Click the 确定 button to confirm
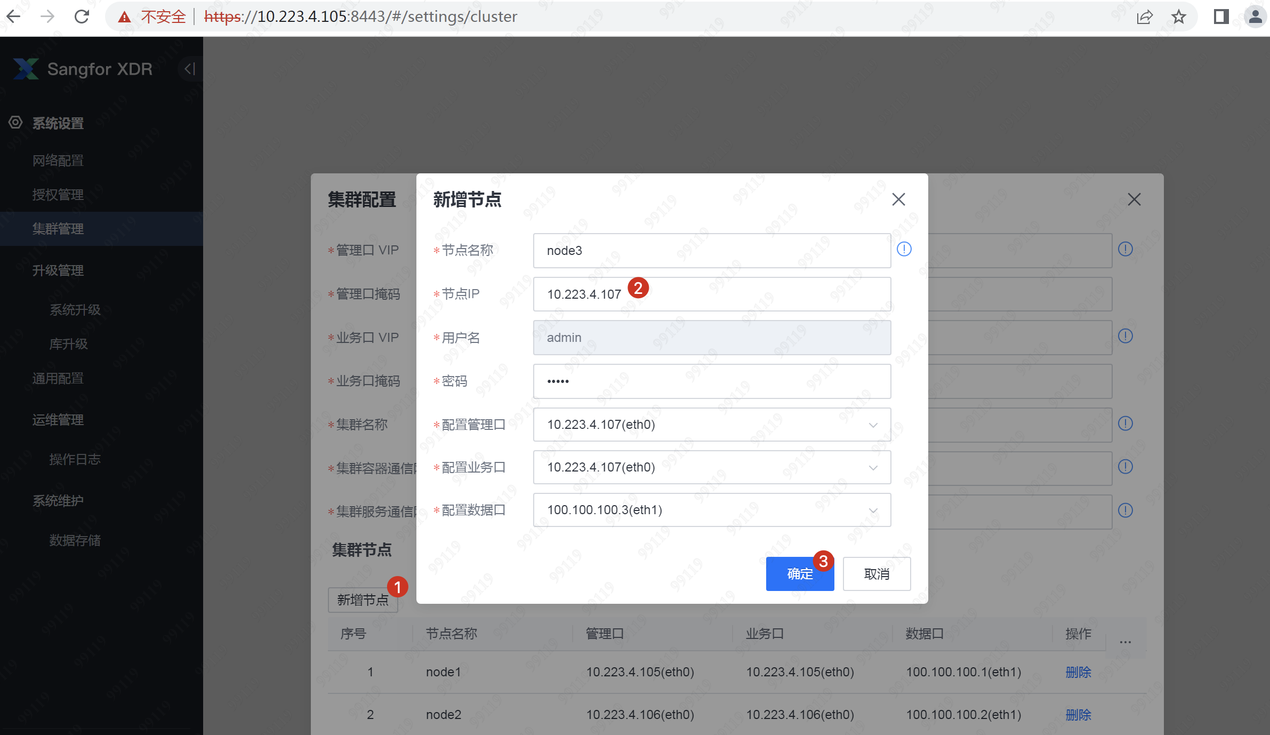Screen dimensions: 1270x735 pos(799,574)
